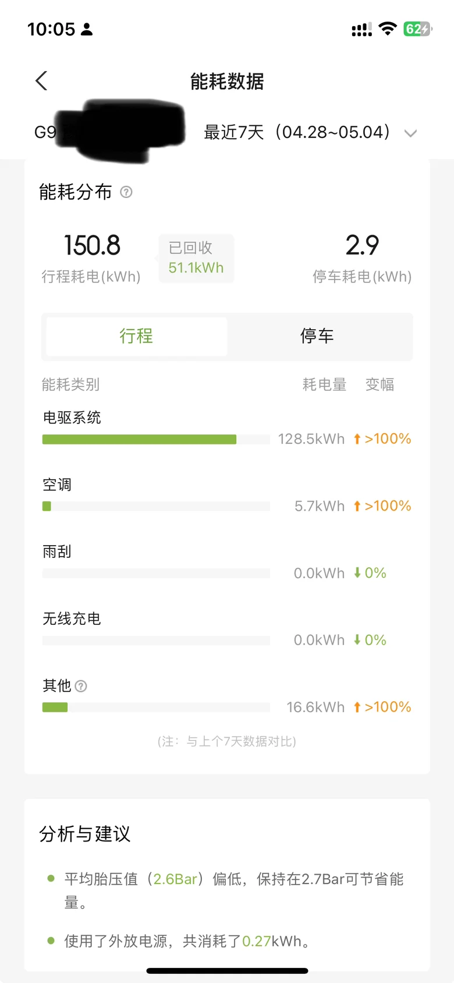Tap the orange up arrow for 电驱系统
Viewport: 454px width, 983px height.
tap(357, 439)
